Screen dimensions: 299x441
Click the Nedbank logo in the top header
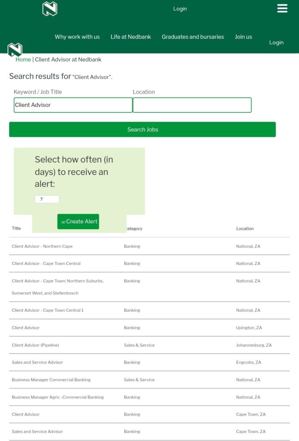[50, 8]
